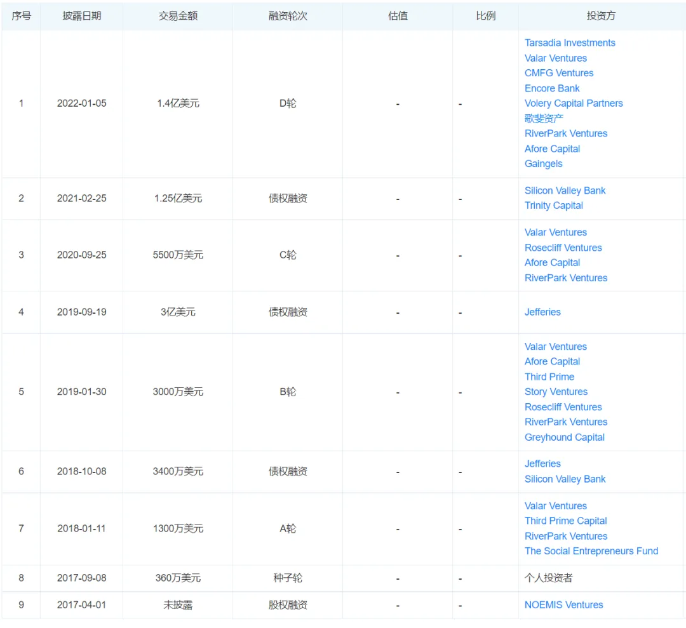Screen dimensions: 686x628
Task: Open RiverPark Ventures link in A轮 row
Action: pos(566,536)
